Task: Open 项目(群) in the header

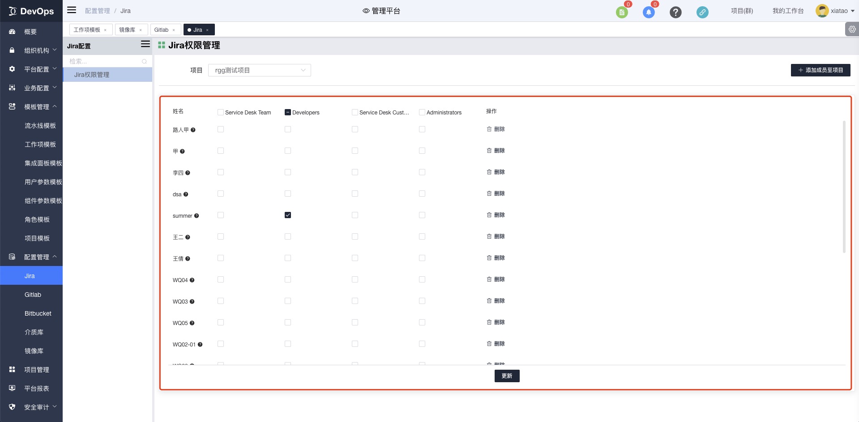Action: click(x=742, y=11)
